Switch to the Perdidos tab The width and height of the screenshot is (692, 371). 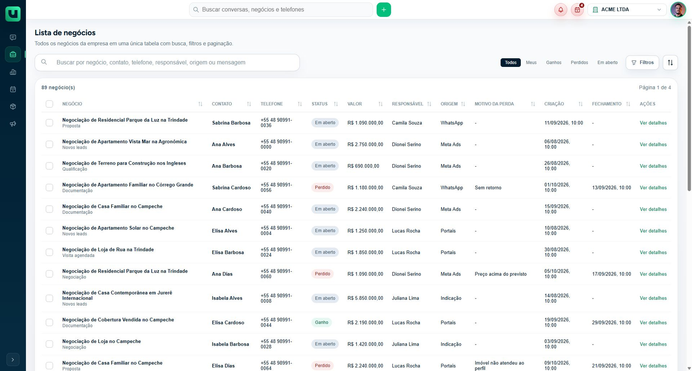[x=579, y=63]
